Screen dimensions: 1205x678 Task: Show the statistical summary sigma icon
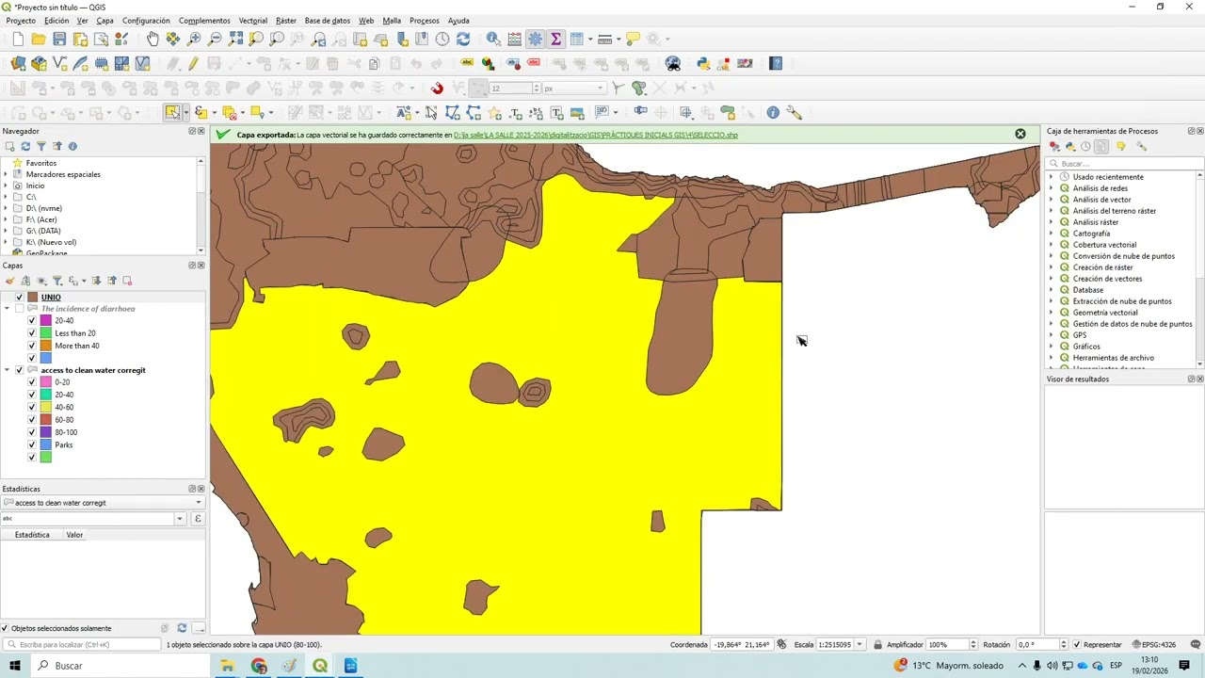[555, 39]
